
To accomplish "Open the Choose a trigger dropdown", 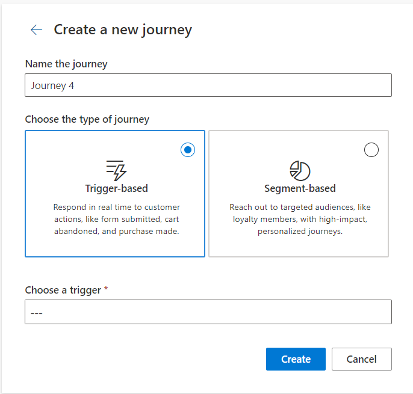I will [208, 312].
